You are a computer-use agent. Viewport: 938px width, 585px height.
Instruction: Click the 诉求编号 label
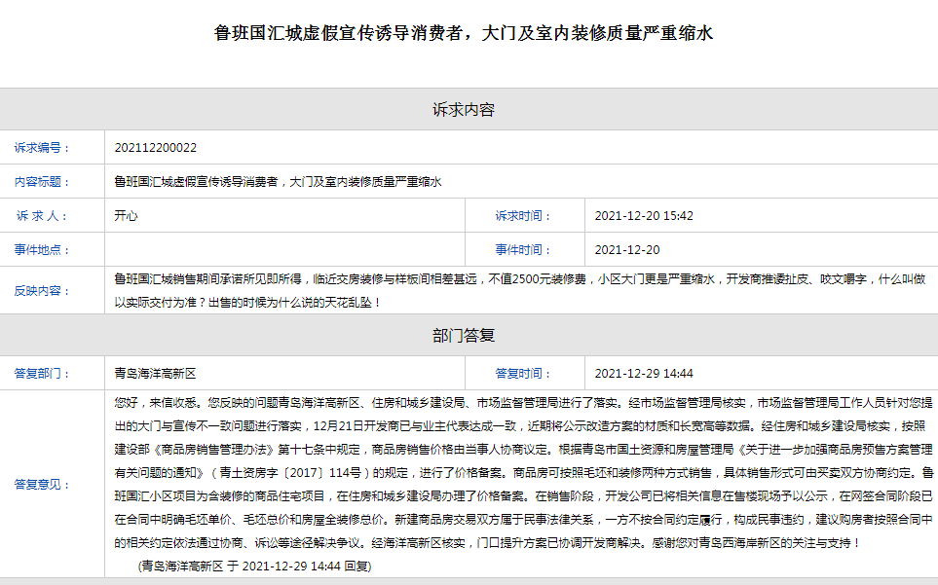[x=42, y=148]
